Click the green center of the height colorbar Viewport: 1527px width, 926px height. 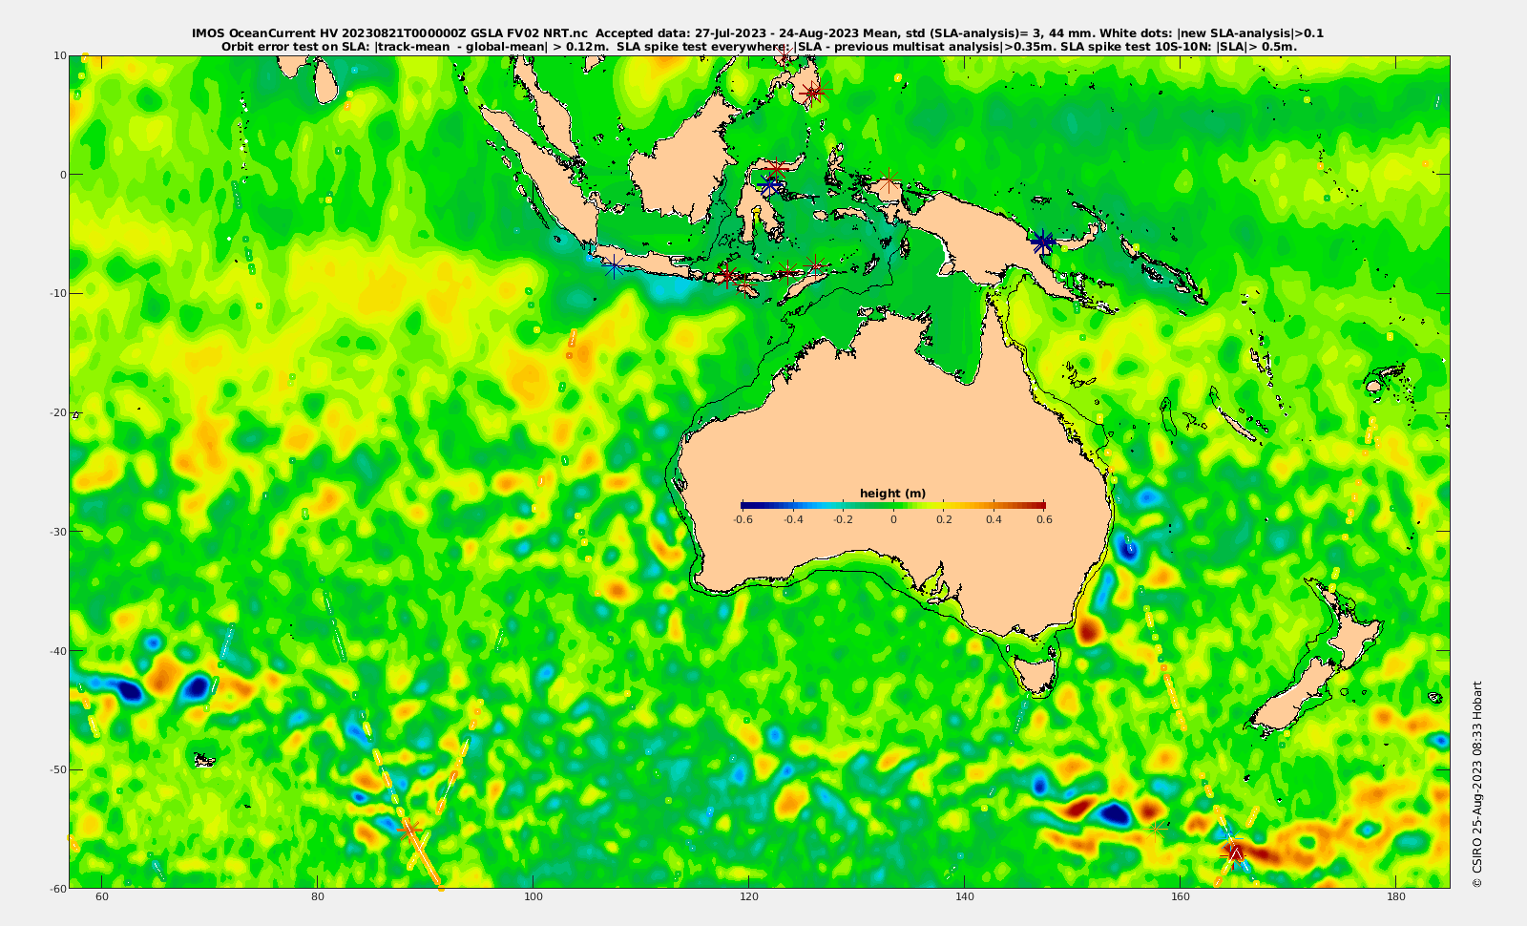click(x=893, y=505)
